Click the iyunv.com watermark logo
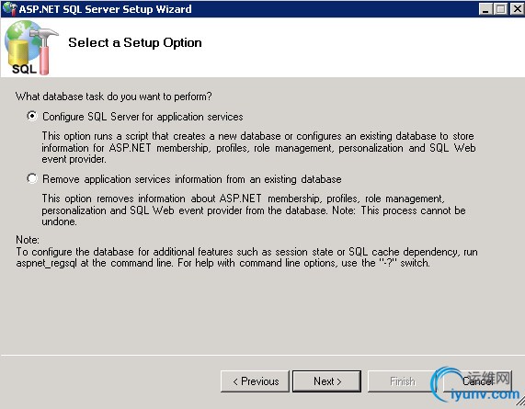Viewport: 525px width, 409px height. click(x=475, y=385)
